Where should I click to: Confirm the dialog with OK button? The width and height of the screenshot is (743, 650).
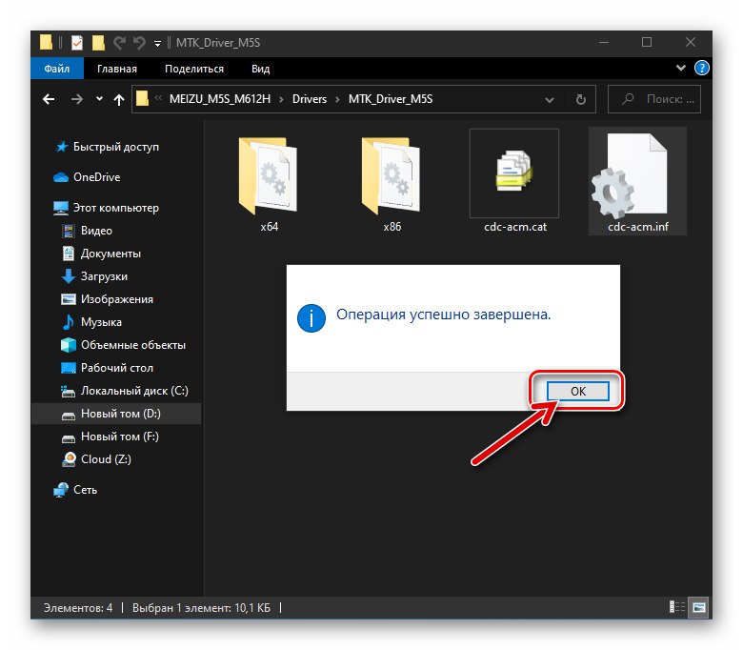[577, 391]
